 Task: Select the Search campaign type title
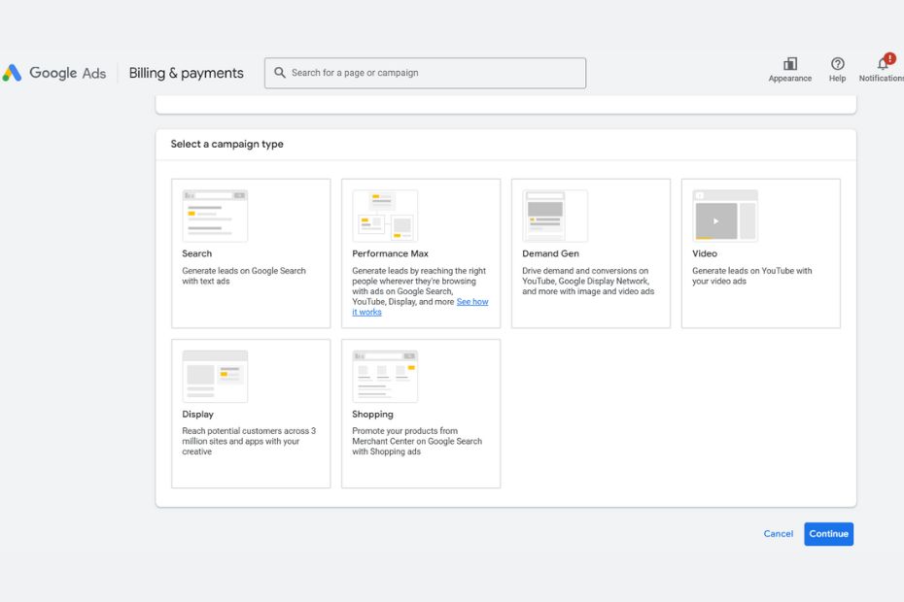[x=197, y=253]
